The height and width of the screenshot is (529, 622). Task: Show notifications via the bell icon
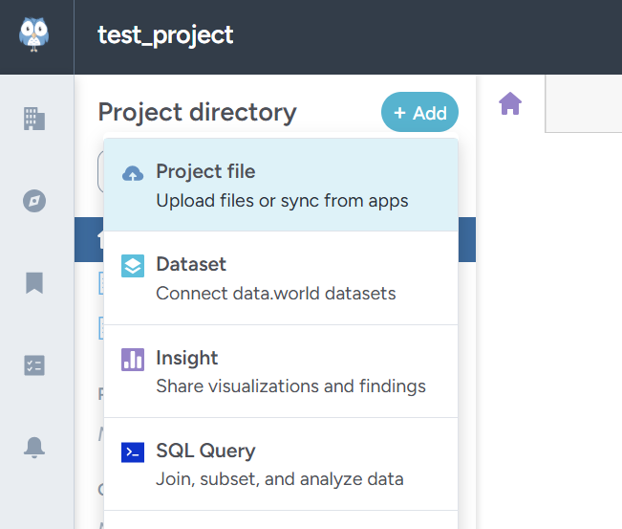pyautogui.click(x=34, y=447)
